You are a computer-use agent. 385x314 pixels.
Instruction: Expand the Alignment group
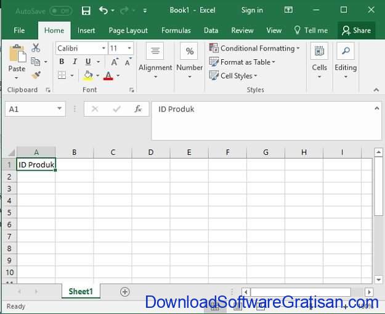click(155, 60)
